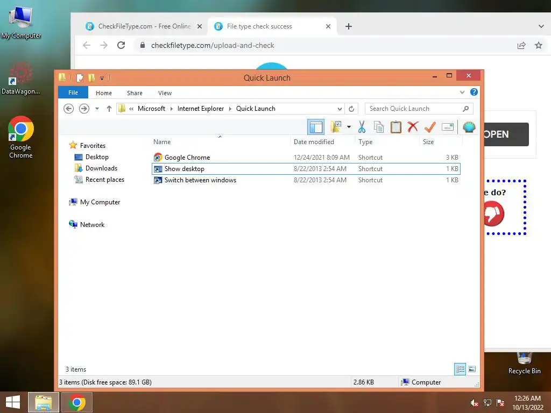Open Customize Quick Access Toolbar dropdown

102,78
